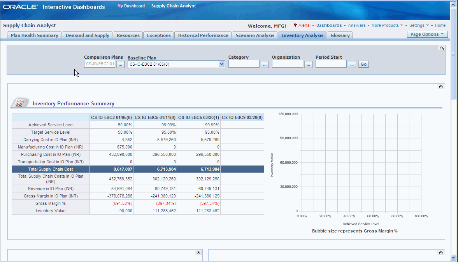Collapse the lower-left report section
The height and width of the screenshot is (262, 458).
point(198,253)
